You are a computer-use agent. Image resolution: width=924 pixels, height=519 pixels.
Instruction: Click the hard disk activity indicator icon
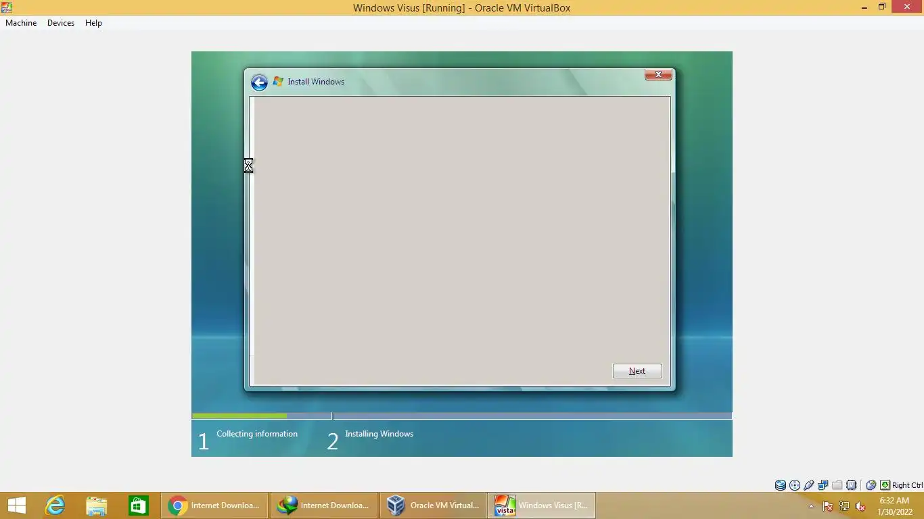coord(781,485)
